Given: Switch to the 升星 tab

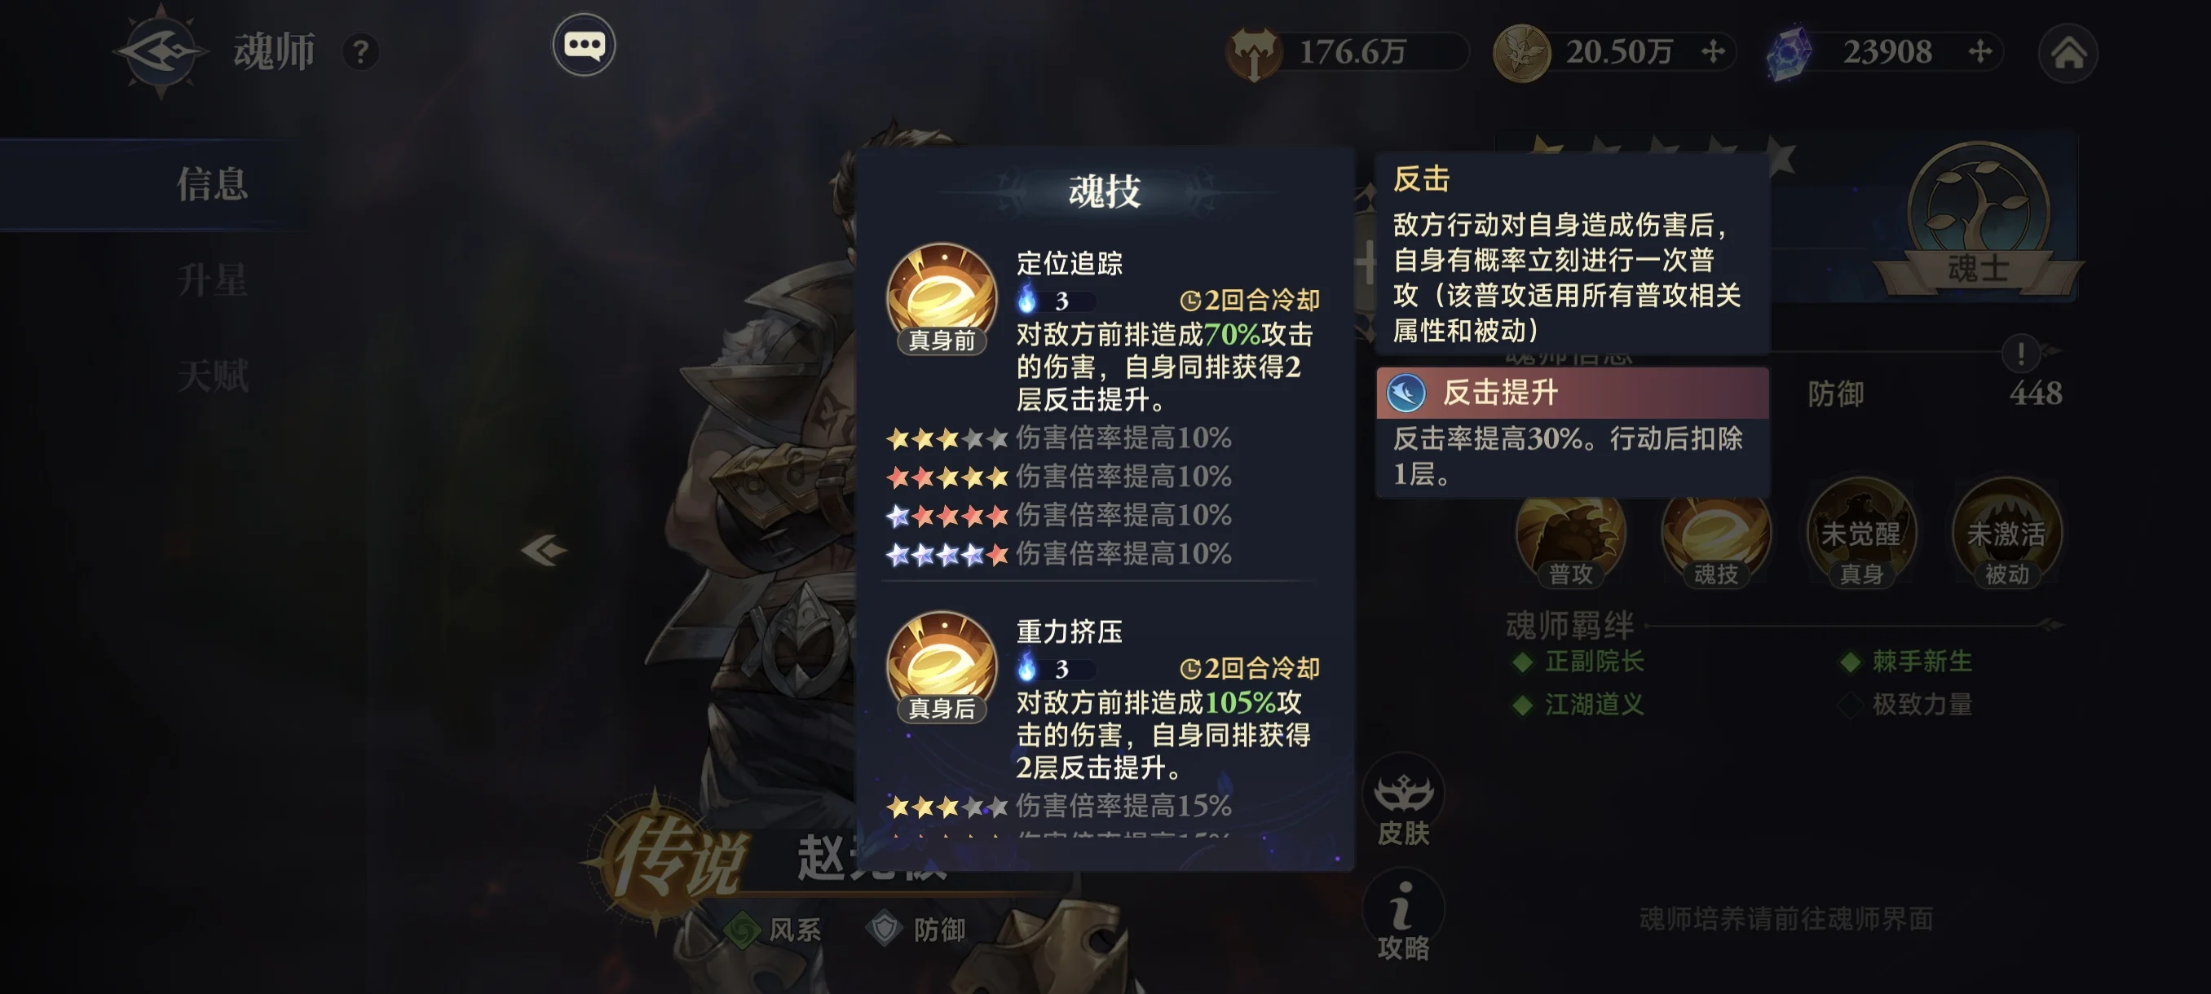Looking at the screenshot, I should 212,280.
